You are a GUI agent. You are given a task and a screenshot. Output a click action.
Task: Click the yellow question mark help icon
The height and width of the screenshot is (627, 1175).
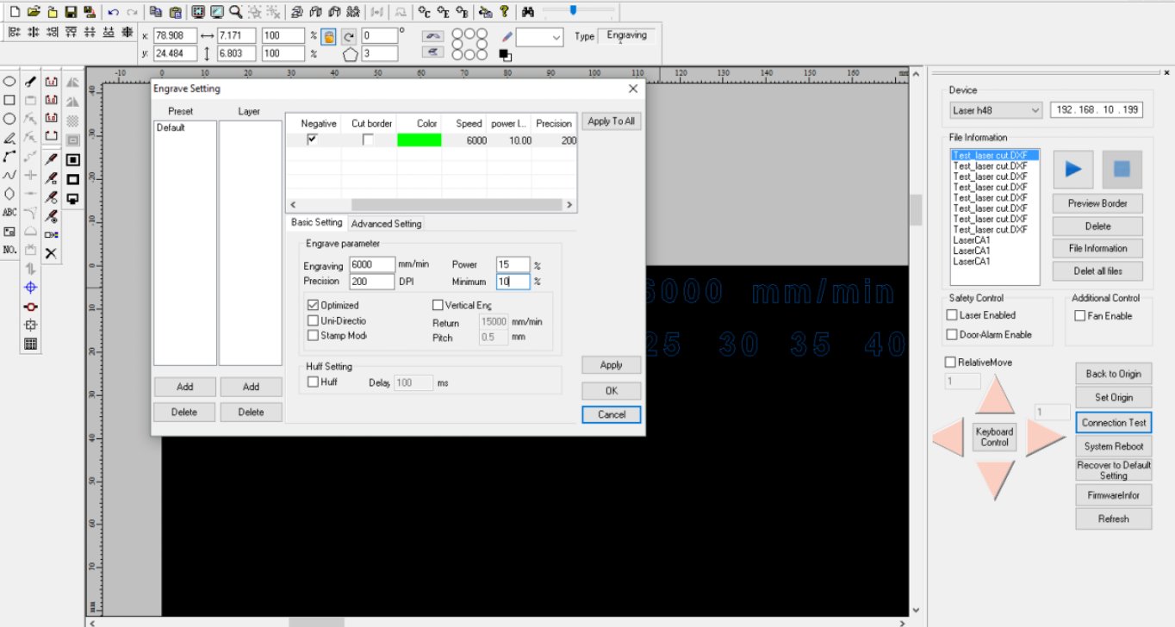click(x=505, y=12)
